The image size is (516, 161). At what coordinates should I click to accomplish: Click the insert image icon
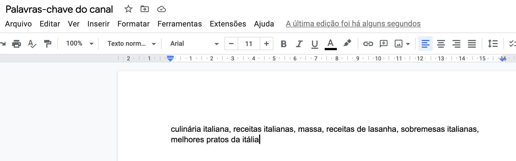click(399, 44)
